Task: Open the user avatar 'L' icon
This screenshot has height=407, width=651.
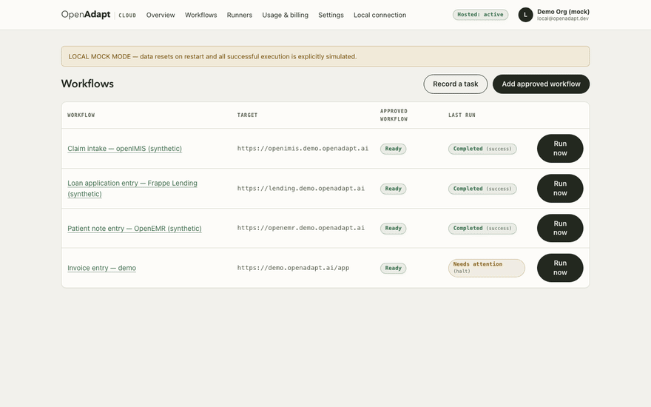Action: point(525,15)
